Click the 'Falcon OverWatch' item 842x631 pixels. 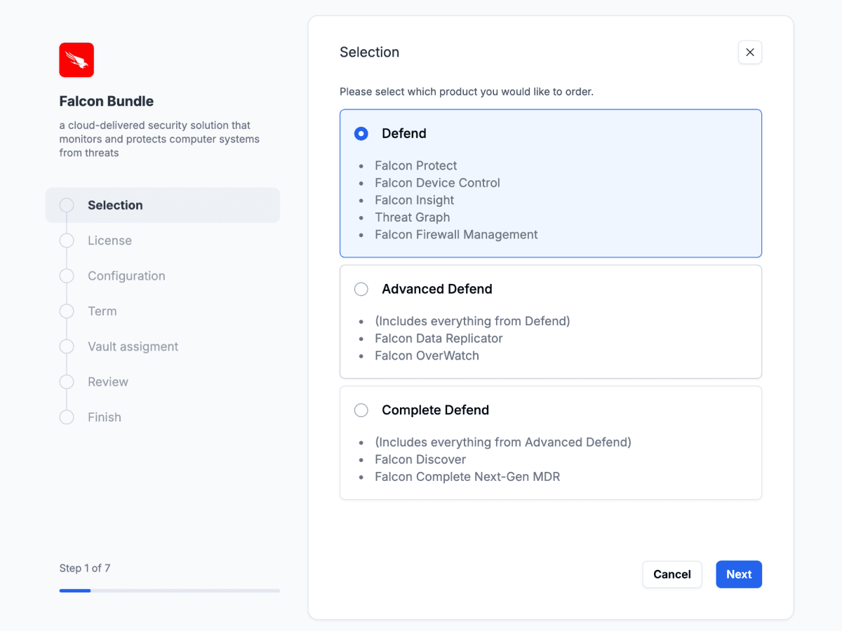tap(427, 355)
